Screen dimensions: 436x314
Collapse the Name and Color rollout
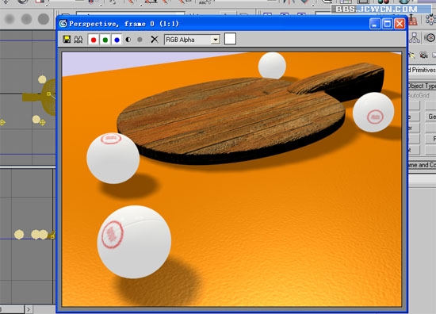[x=422, y=165]
